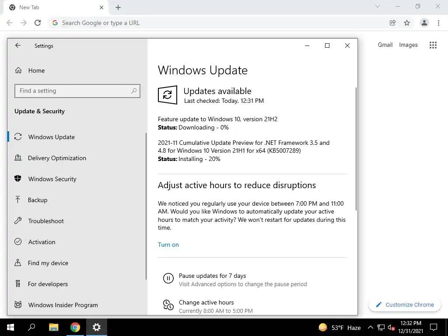Open File Explorer from taskbar
448x336 pixels.
(53, 327)
